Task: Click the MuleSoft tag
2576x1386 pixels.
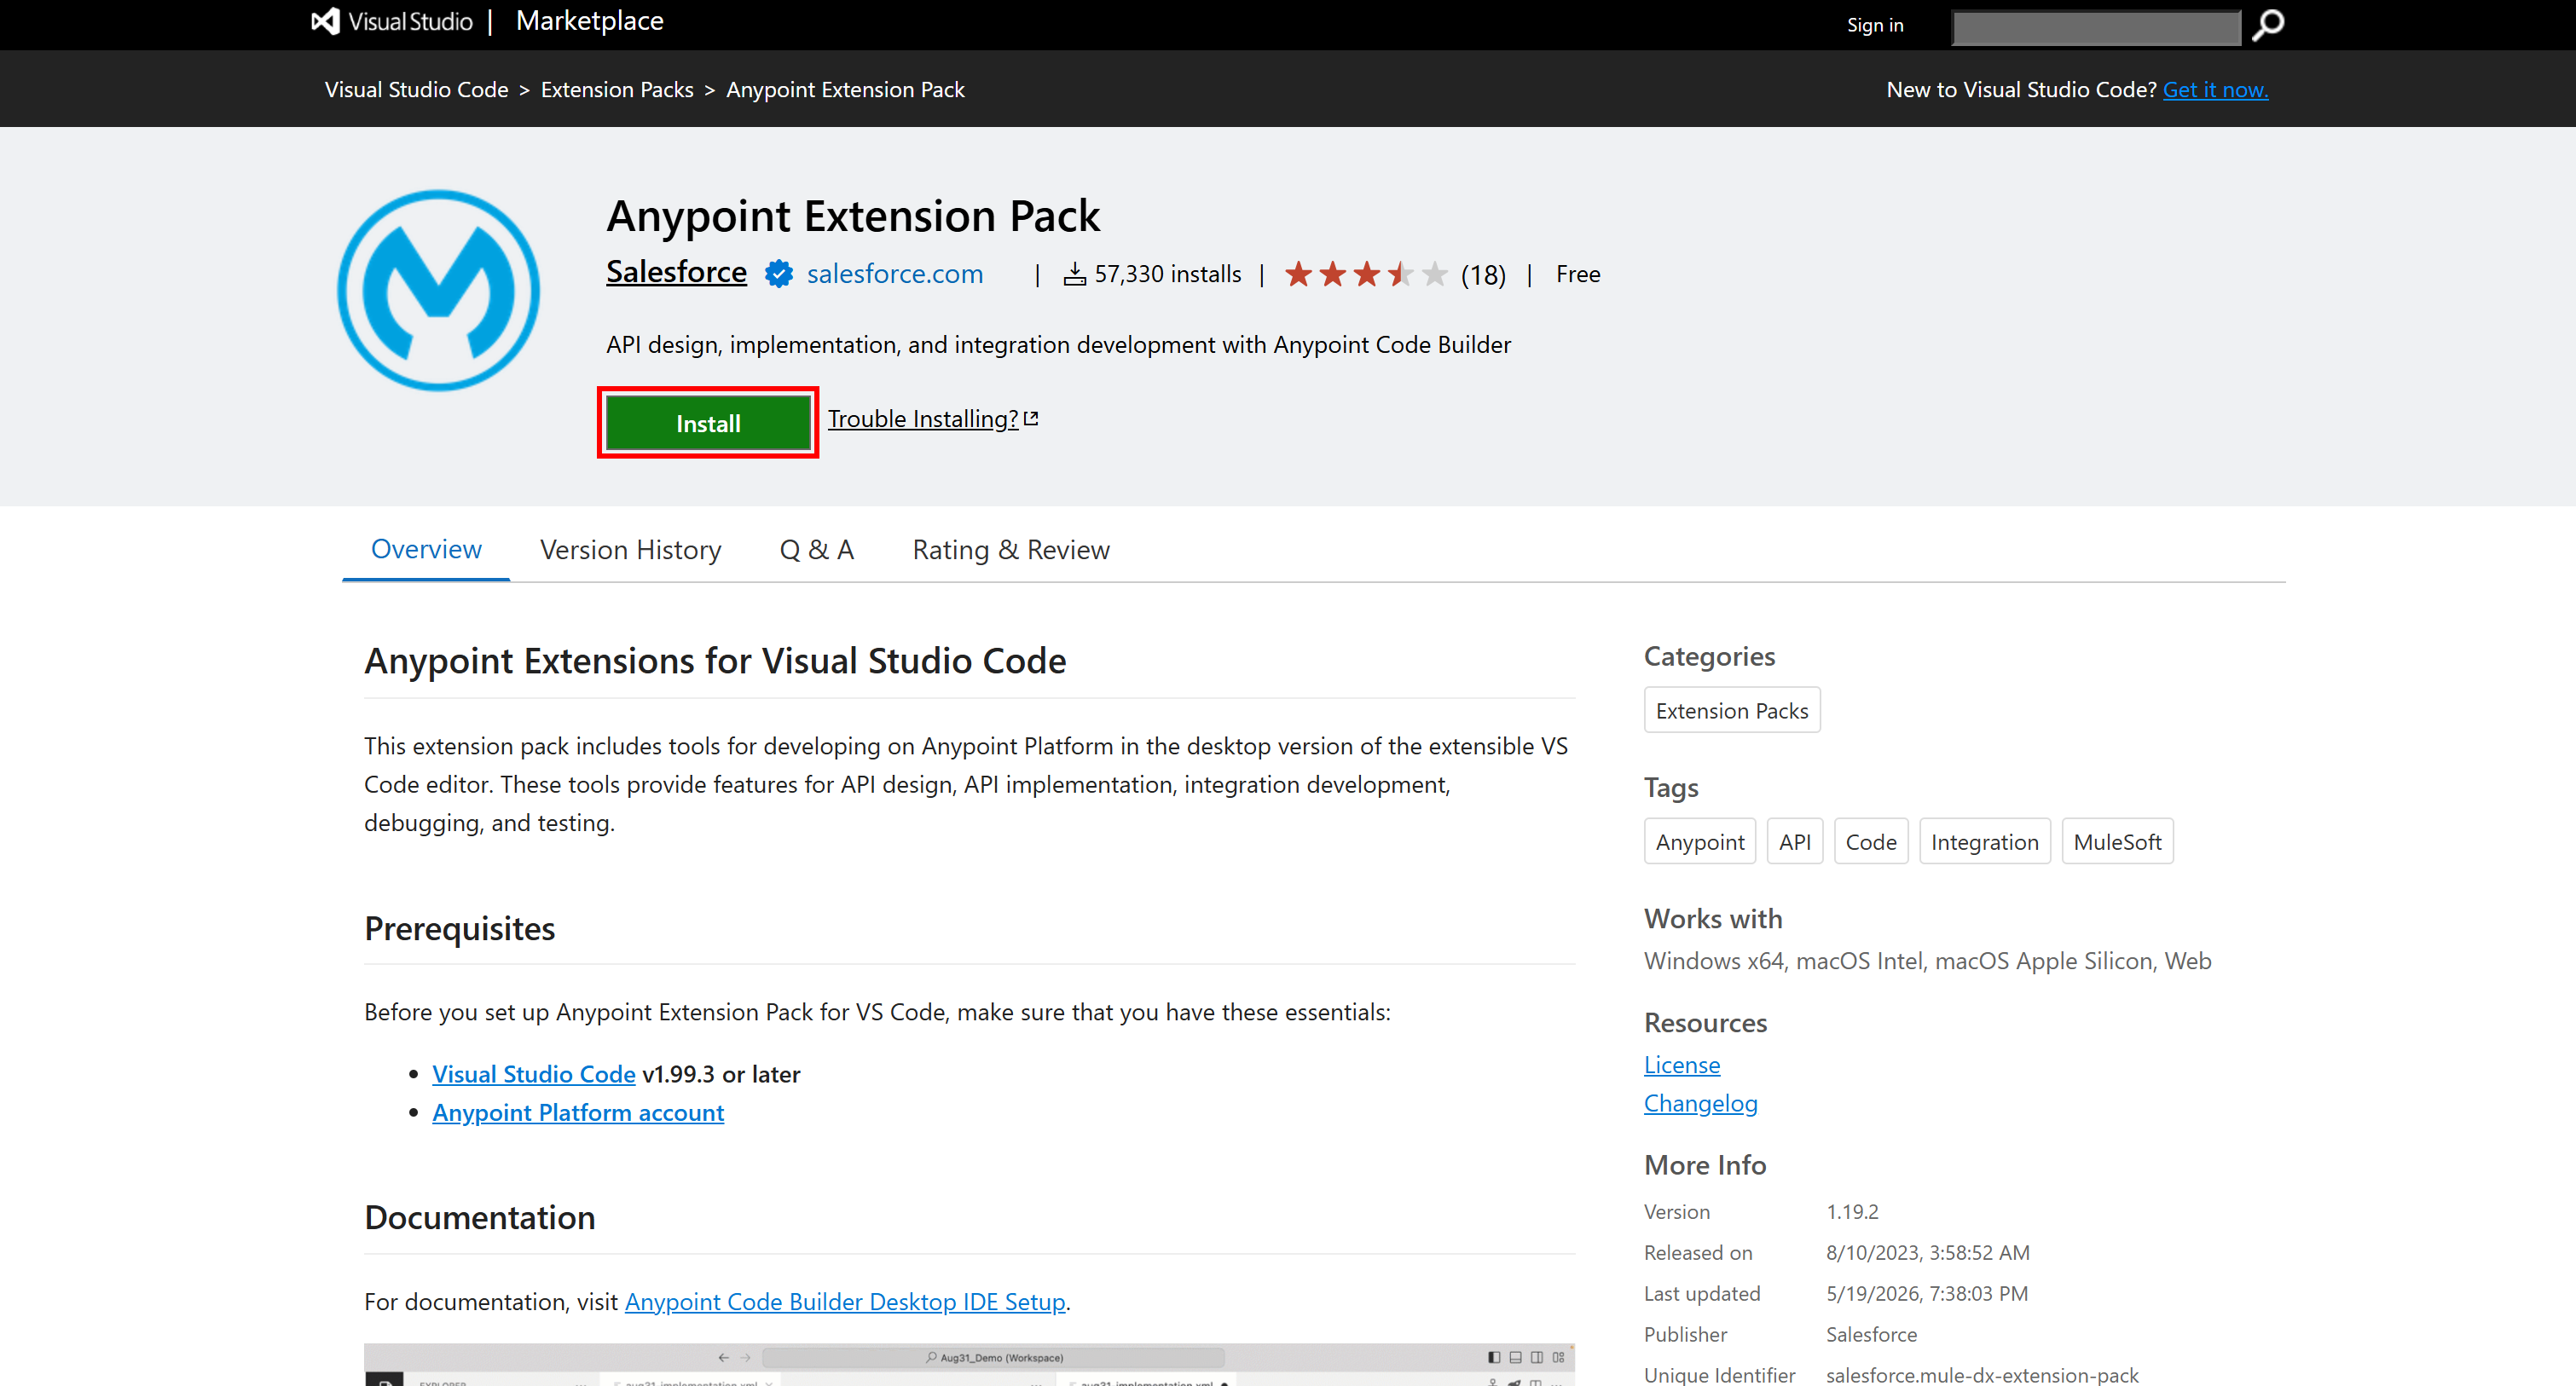Action: coord(2117,842)
